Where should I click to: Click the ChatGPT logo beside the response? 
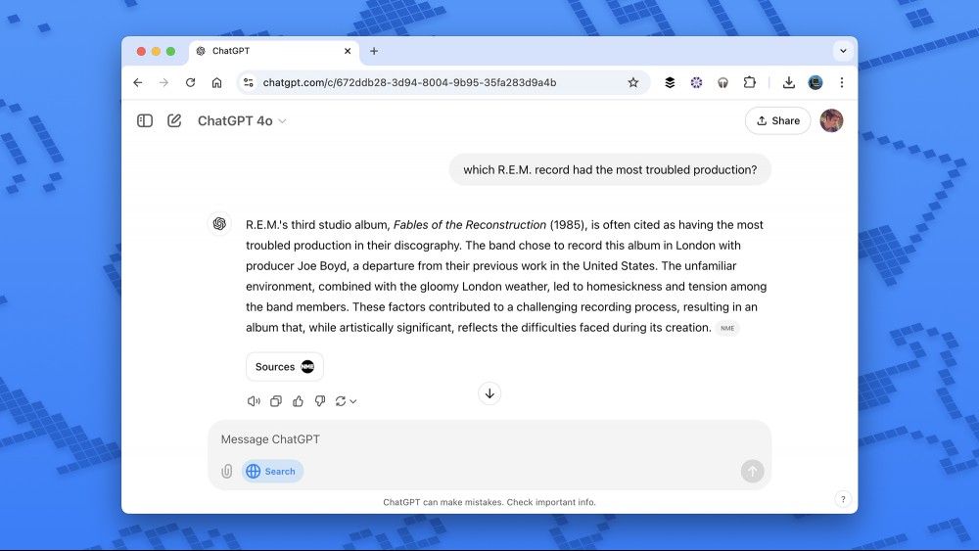tap(219, 223)
